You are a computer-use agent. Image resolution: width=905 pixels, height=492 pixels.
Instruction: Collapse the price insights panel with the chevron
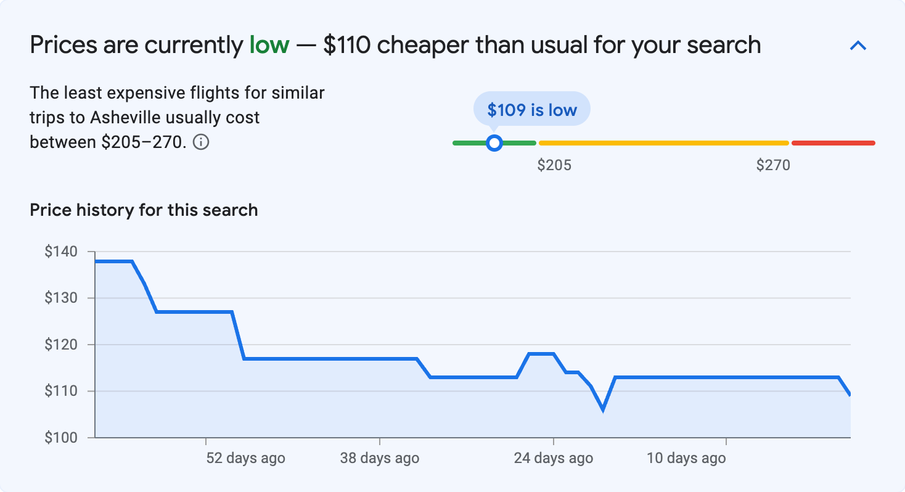coord(858,45)
